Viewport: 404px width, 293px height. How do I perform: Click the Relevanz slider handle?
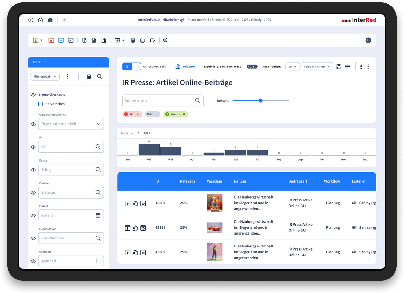point(261,101)
